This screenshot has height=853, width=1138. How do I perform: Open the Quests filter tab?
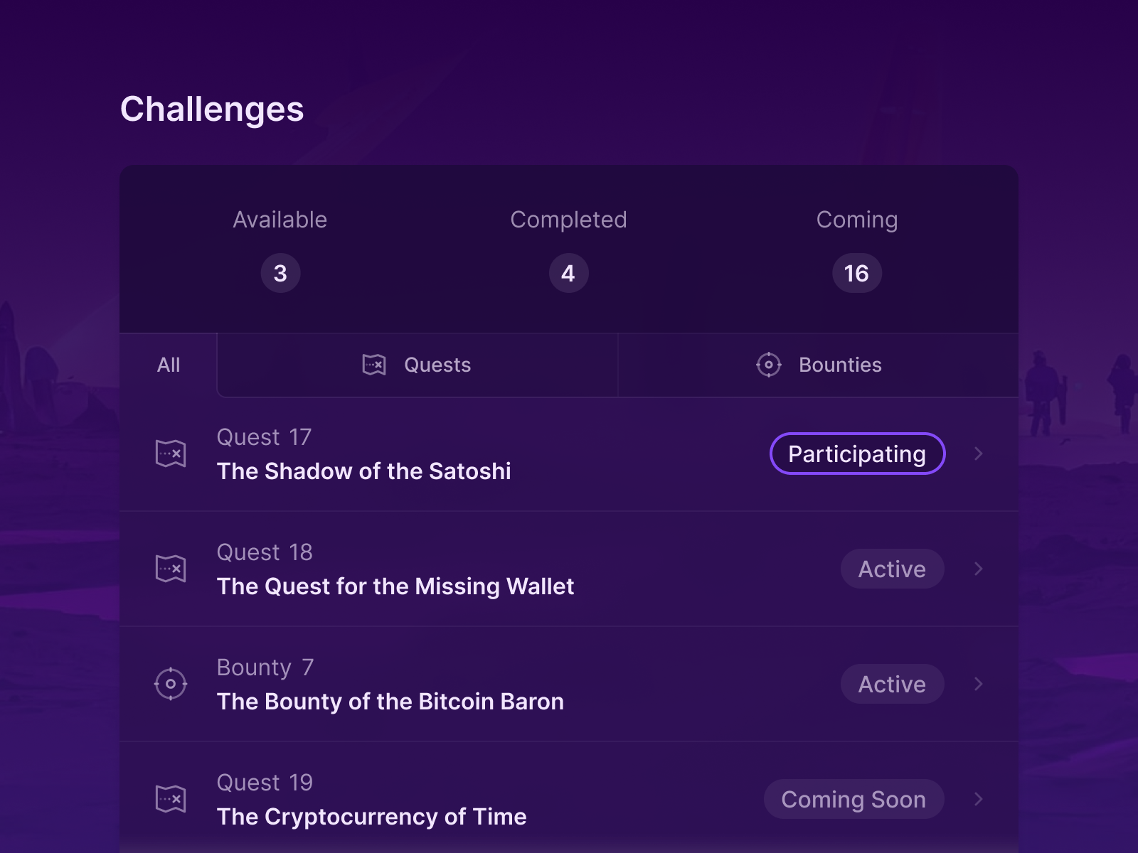coord(417,365)
